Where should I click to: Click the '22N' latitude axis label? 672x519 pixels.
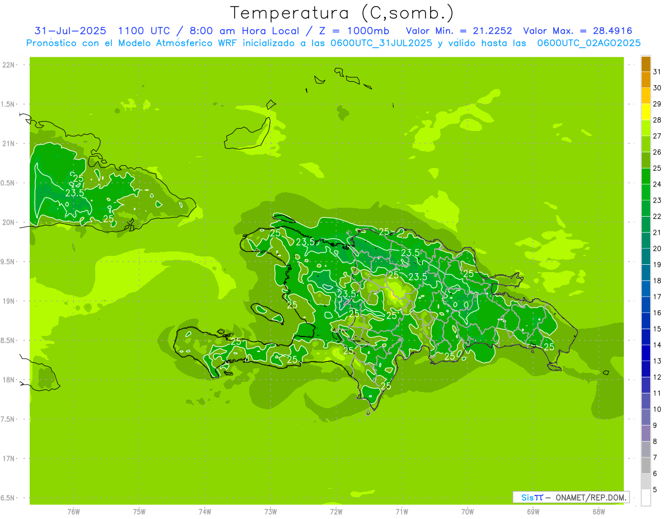[8, 65]
